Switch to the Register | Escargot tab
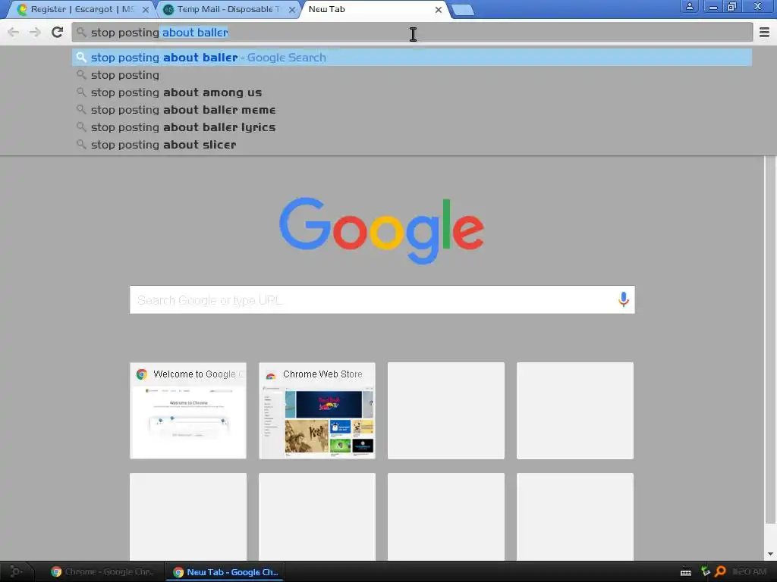Screen dimensions: 777x582 tap(82, 9)
